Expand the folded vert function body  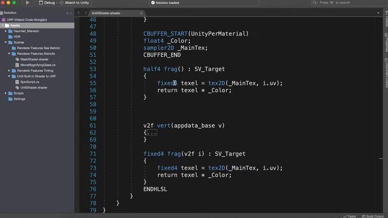tap(152, 133)
